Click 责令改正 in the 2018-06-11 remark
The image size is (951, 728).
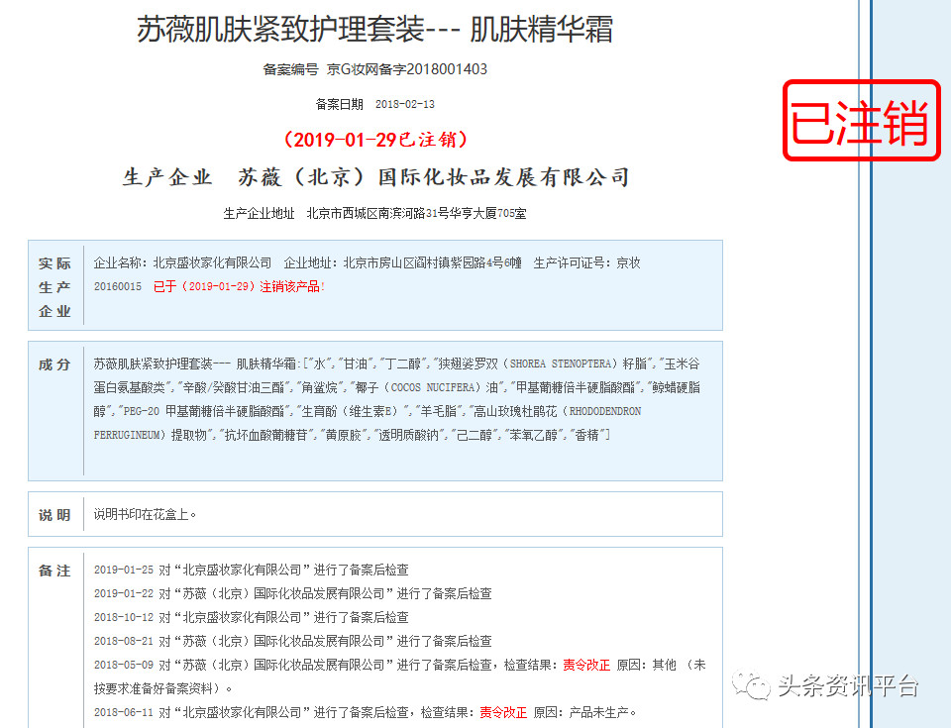point(503,712)
